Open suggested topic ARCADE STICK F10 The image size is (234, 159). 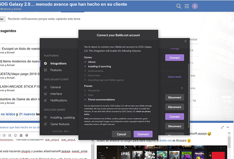pyautogui.click(x=20, y=86)
